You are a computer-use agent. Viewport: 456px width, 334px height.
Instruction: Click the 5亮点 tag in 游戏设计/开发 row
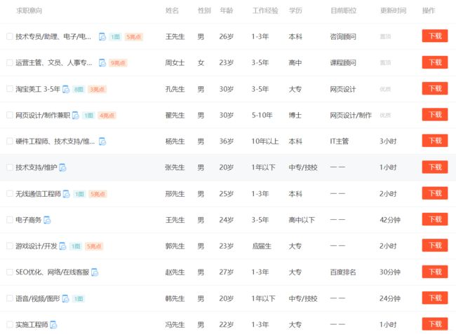click(x=94, y=246)
